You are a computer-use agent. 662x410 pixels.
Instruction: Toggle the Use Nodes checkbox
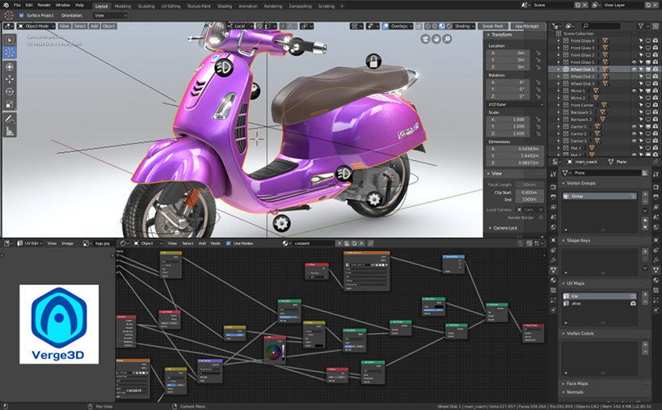(x=229, y=243)
